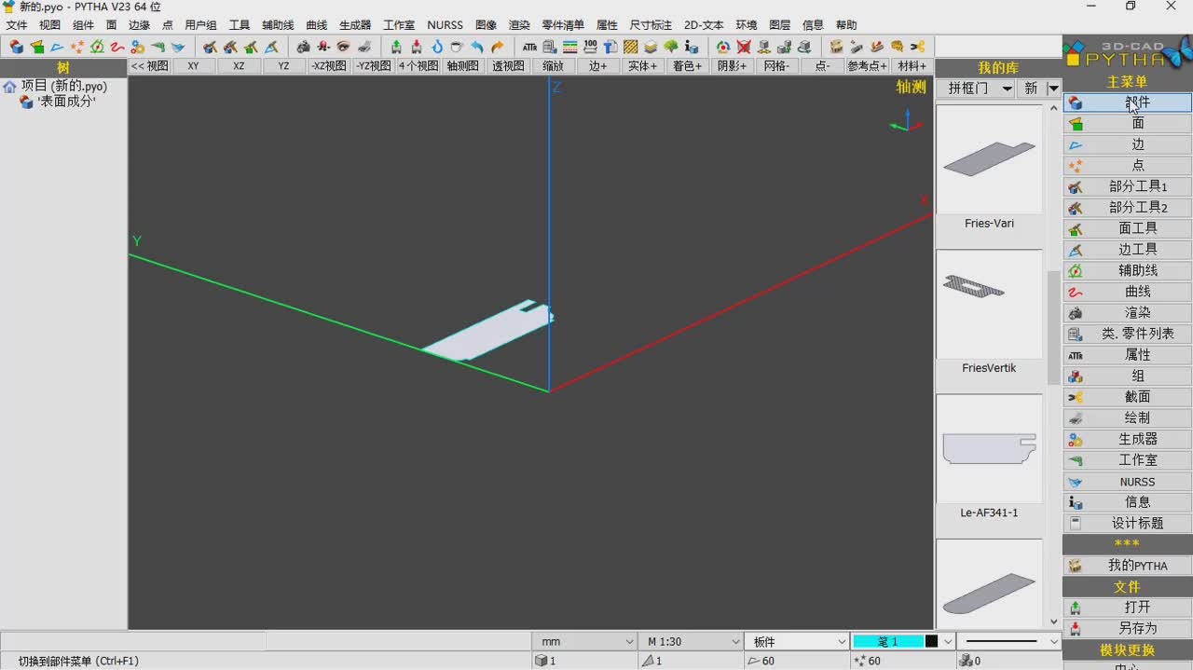The width and height of the screenshot is (1193, 670).
Task: Click the NURBS toolbar icon
Action: pos(178,47)
